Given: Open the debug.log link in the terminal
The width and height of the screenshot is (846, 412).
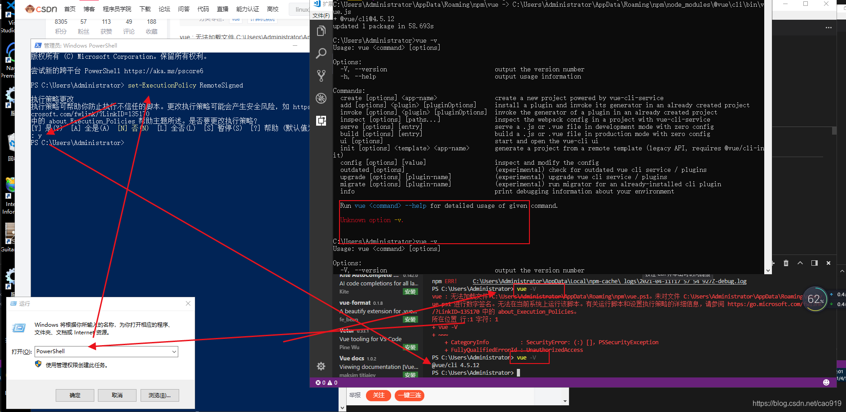Looking at the screenshot, I should (609, 281).
